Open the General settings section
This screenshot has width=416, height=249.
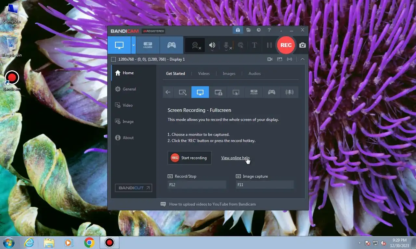coord(134,89)
